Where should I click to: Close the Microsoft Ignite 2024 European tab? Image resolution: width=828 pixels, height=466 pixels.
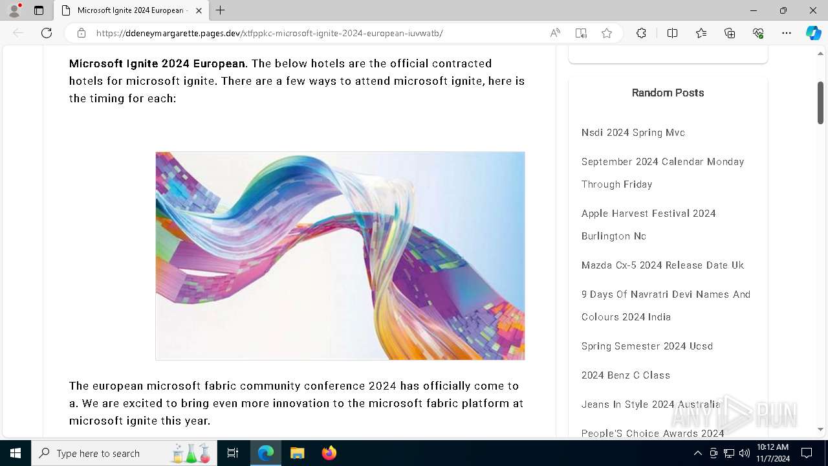(x=199, y=10)
